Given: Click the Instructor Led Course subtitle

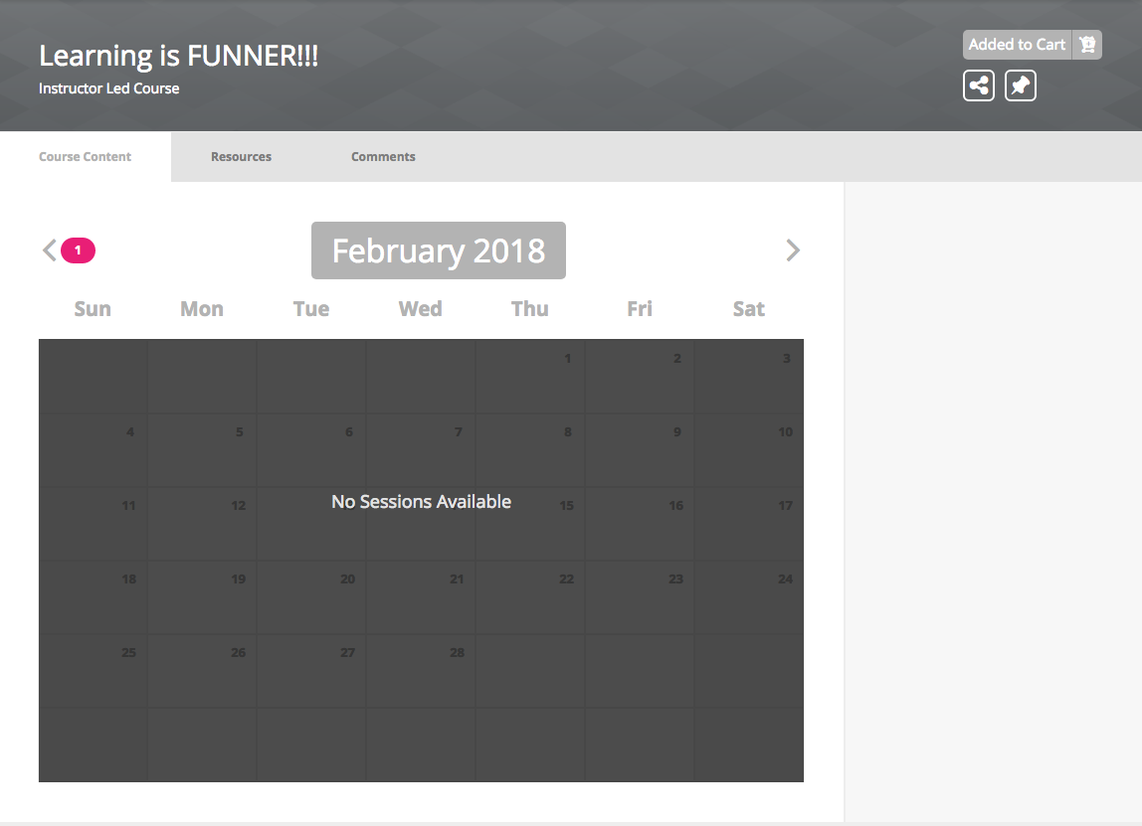Looking at the screenshot, I should (109, 88).
